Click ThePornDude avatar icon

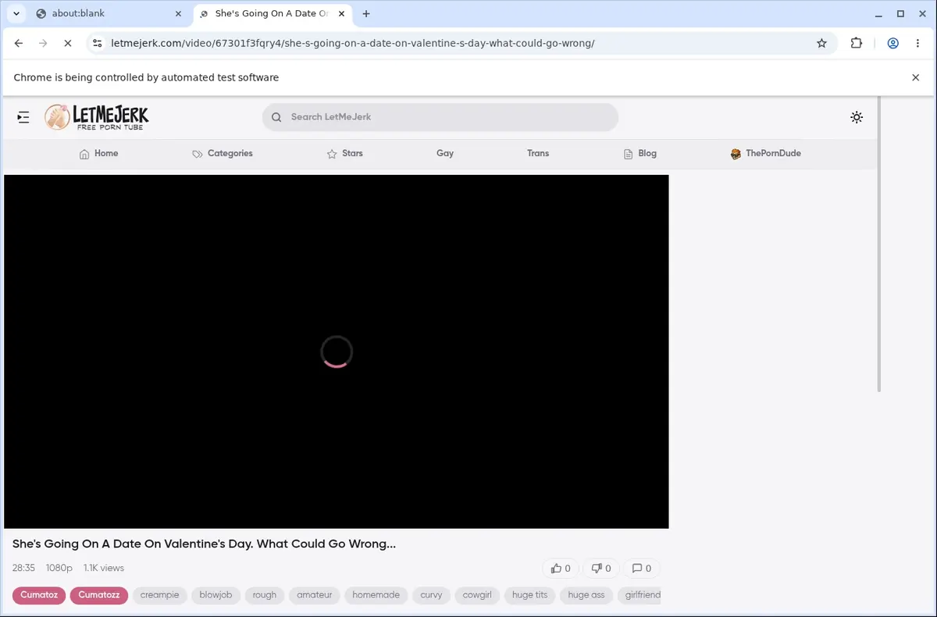[736, 154]
